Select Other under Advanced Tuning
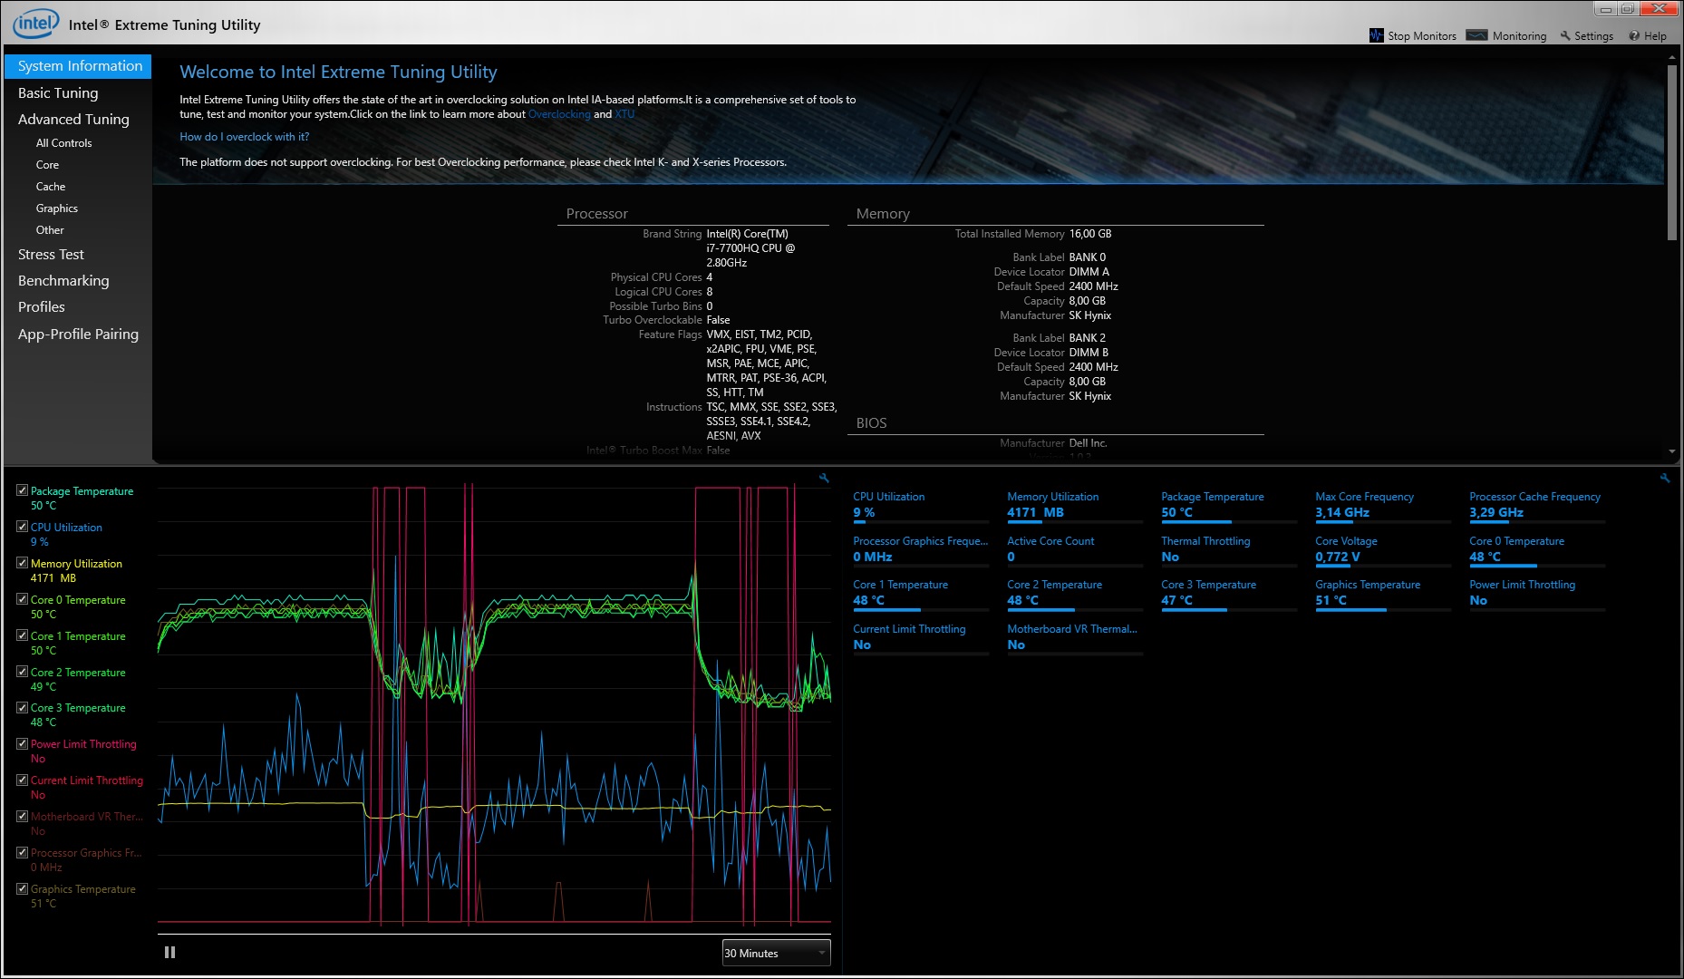 tap(50, 230)
